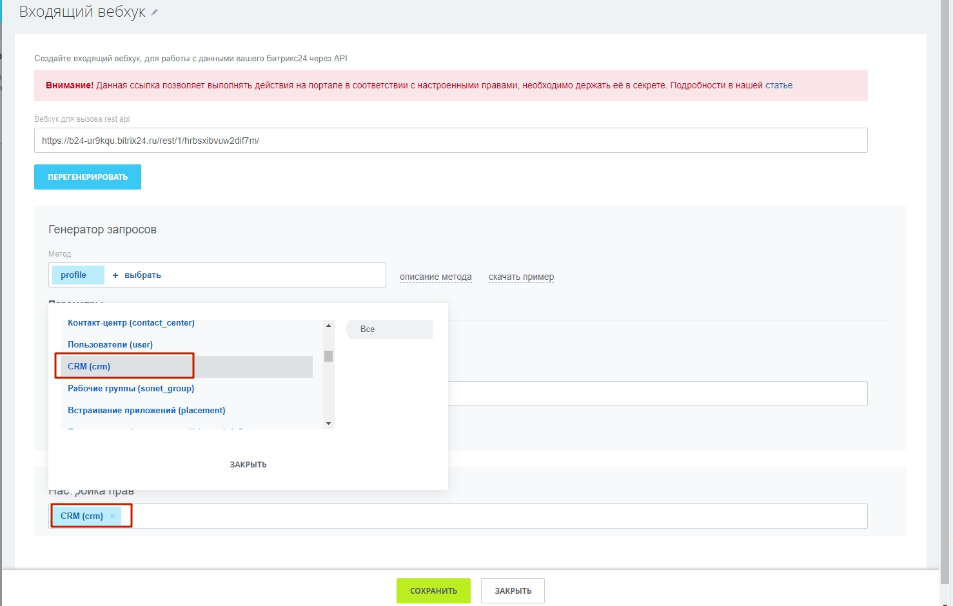Click the «Все» filter tab

tap(389, 329)
